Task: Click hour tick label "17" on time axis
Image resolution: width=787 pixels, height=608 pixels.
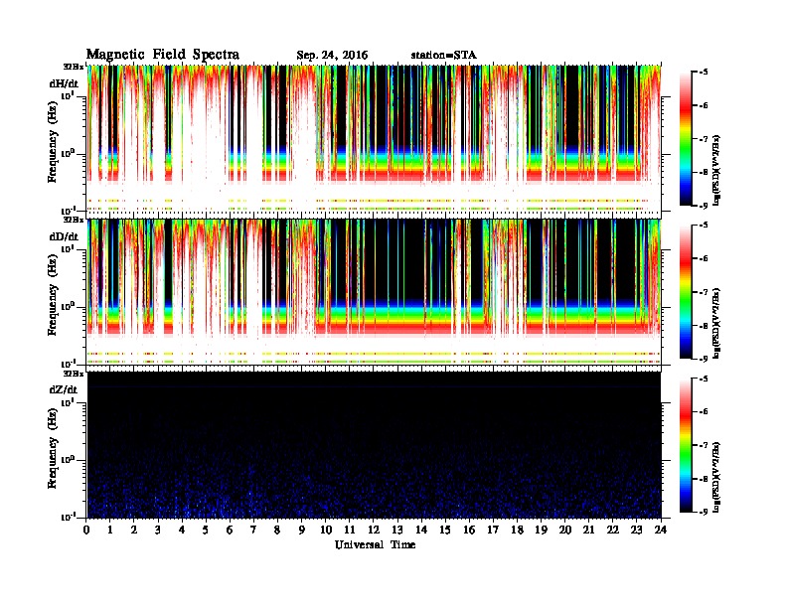Action: (x=493, y=530)
